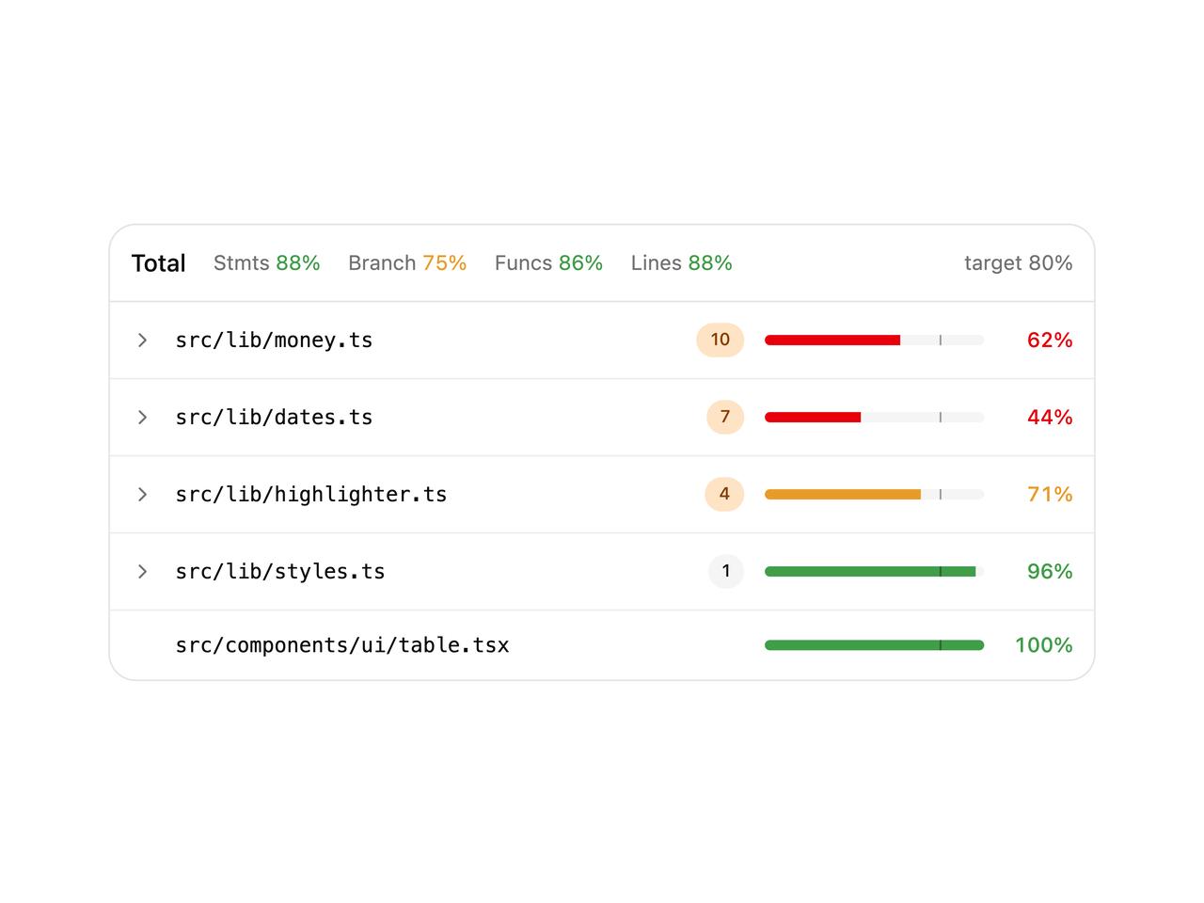This screenshot has width=1204, height=903.
Task: Click the Total heading
Action: (159, 263)
